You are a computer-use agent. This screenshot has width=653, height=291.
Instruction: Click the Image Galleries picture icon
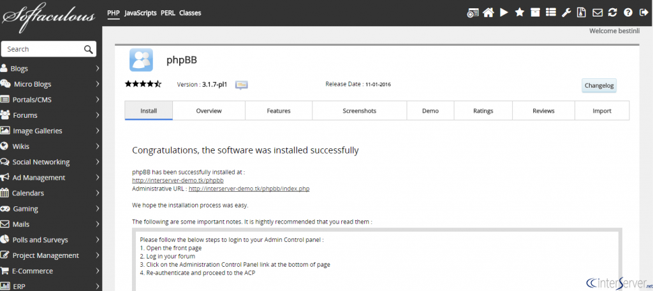coord(5,130)
